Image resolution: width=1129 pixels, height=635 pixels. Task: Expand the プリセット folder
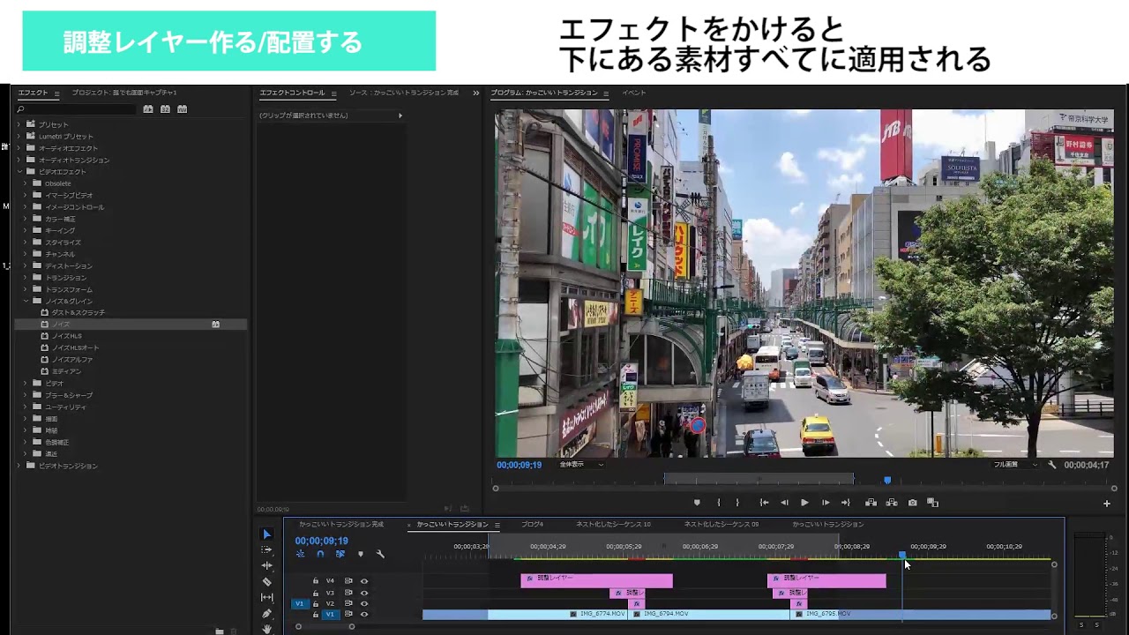click(19, 124)
